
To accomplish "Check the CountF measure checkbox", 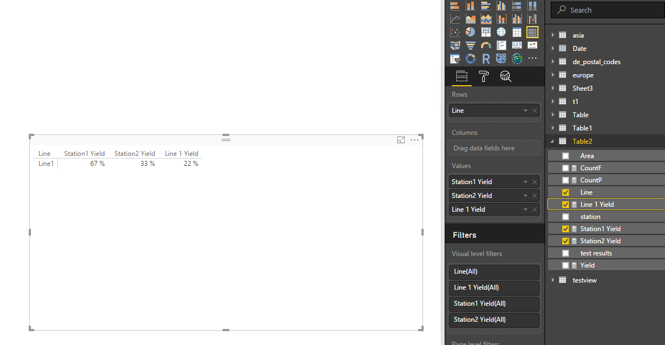I will [566, 168].
